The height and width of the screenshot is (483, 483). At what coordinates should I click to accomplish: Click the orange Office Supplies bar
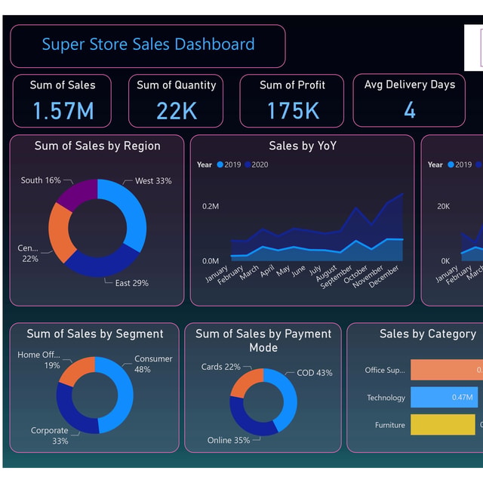(x=447, y=370)
